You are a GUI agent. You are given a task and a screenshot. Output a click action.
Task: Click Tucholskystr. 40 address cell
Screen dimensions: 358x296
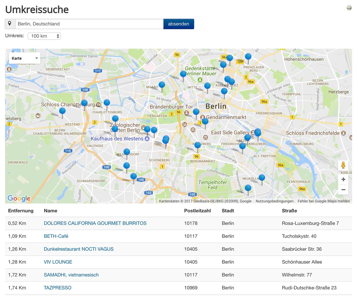[299, 236]
